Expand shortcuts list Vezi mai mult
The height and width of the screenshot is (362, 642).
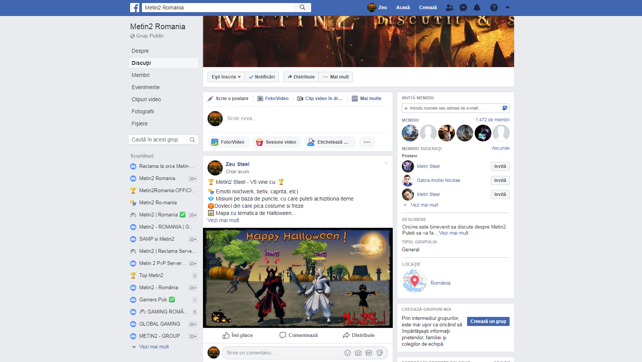(x=154, y=347)
